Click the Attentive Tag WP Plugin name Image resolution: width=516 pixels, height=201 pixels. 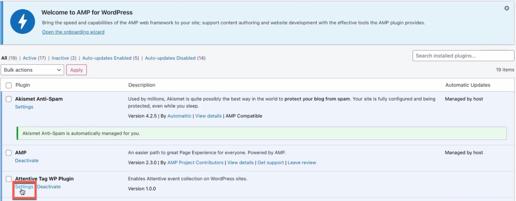(44, 179)
